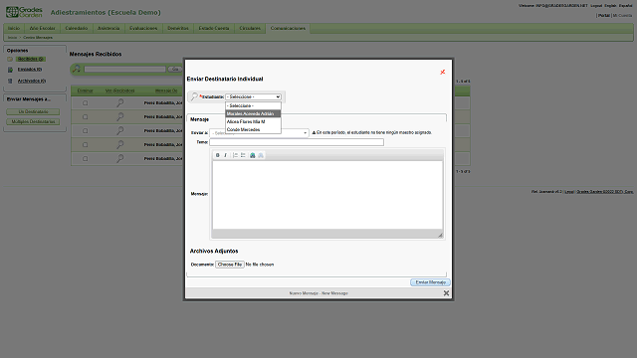
Task: Toggle italic in the message editor
Action: pos(226,155)
